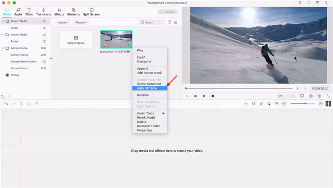Open the account profile icon

[300, 3]
